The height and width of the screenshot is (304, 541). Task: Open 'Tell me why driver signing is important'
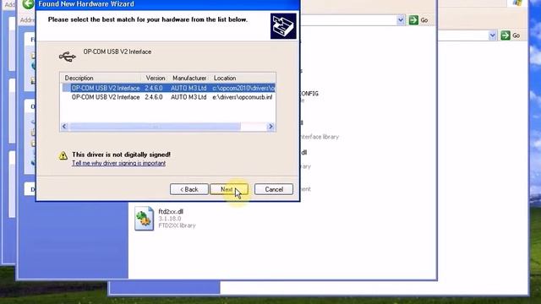pos(118,163)
